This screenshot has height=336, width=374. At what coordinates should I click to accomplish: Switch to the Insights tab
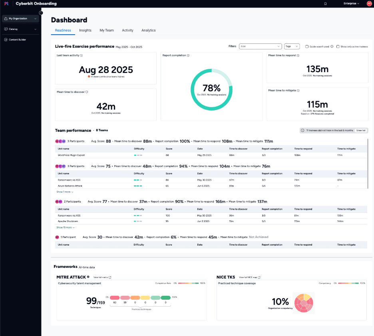point(85,30)
